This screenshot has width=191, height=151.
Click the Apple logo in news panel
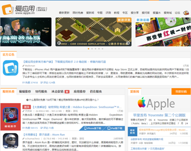[142, 102]
